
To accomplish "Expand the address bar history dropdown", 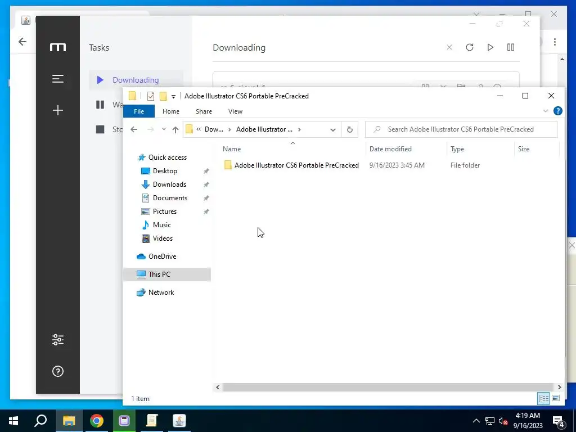I will click(x=333, y=130).
